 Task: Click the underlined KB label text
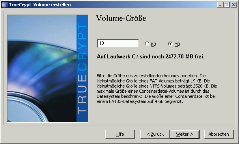(154, 44)
